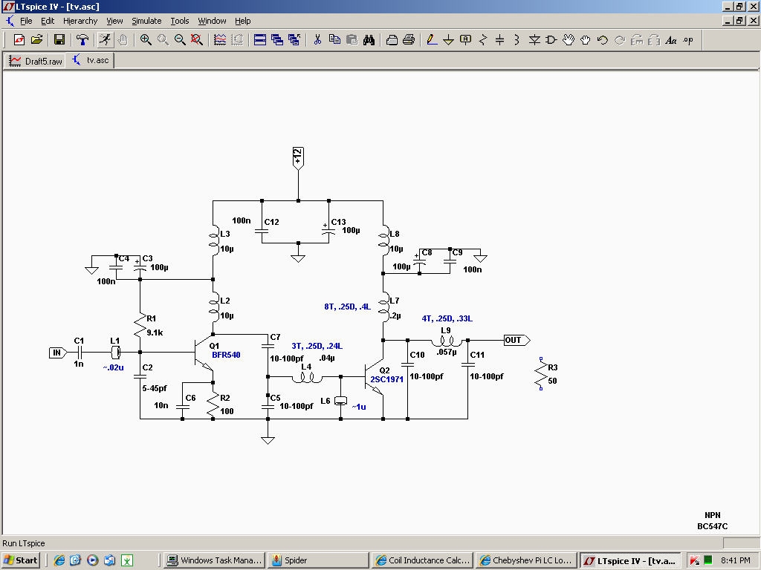Save the schematic with the floppy icon
The height and width of the screenshot is (570, 761).
tap(59, 40)
